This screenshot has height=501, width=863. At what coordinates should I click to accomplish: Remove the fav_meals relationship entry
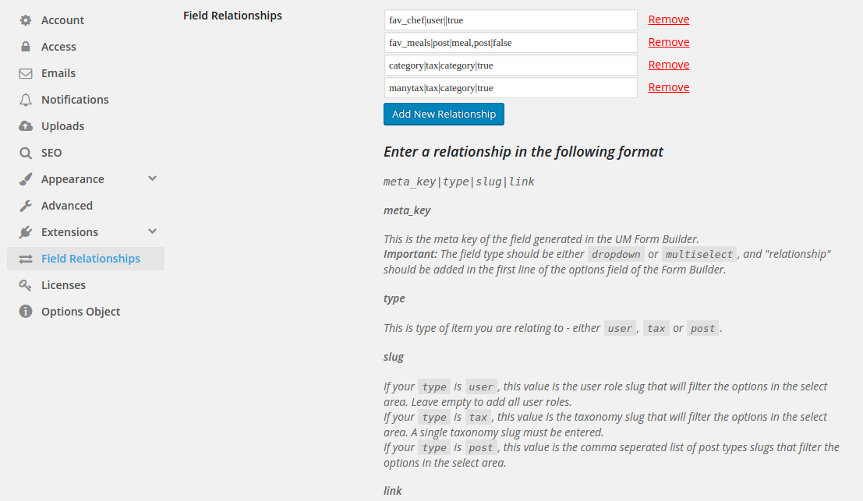[668, 42]
